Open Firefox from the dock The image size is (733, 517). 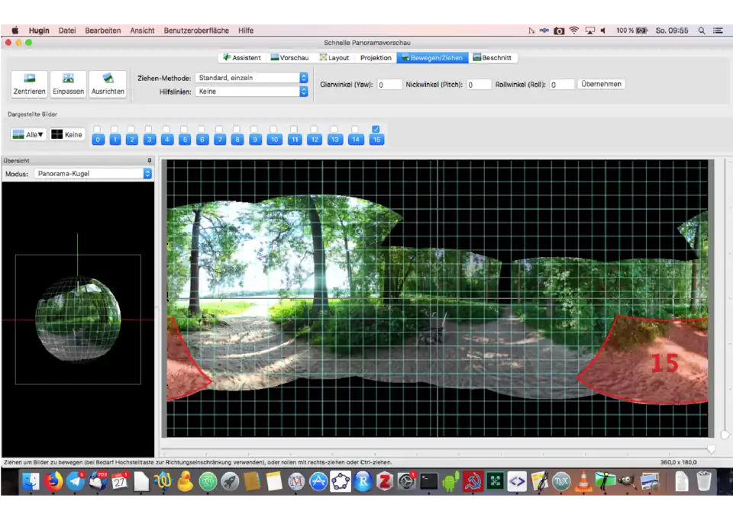click(x=53, y=481)
